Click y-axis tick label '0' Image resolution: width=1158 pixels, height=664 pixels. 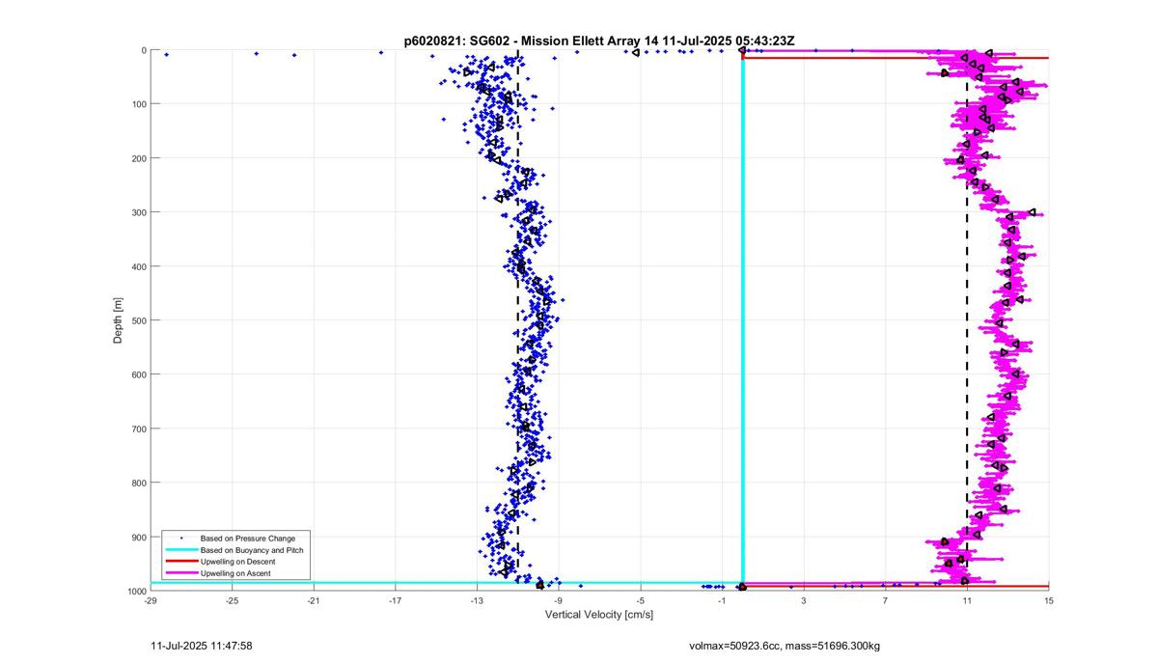click(144, 50)
